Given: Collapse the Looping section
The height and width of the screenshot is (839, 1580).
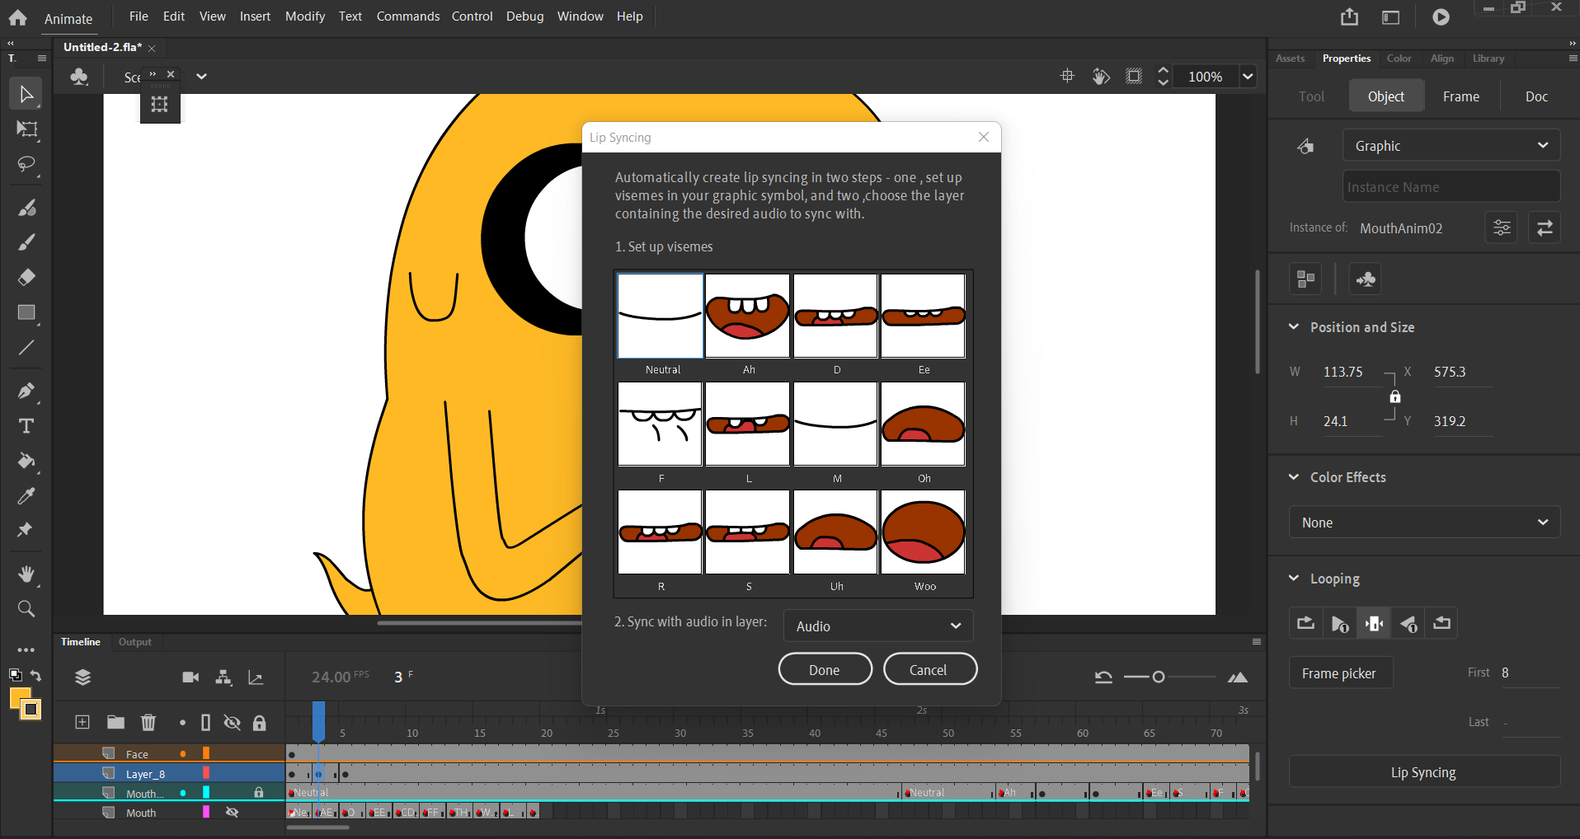Looking at the screenshot, I should 1294,579.
